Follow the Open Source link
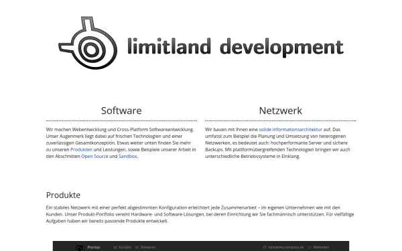This screenshot has width=402, height=251. click(94, 156)
